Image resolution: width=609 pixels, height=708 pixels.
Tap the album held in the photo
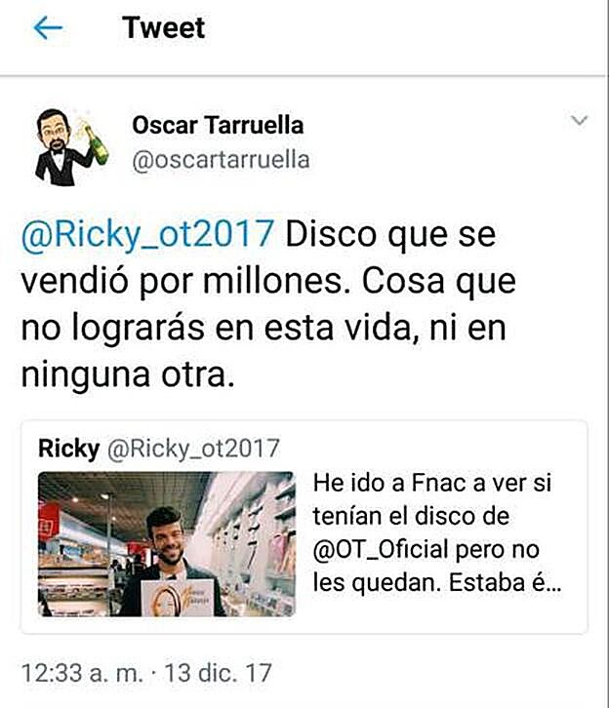pos(177,598)
